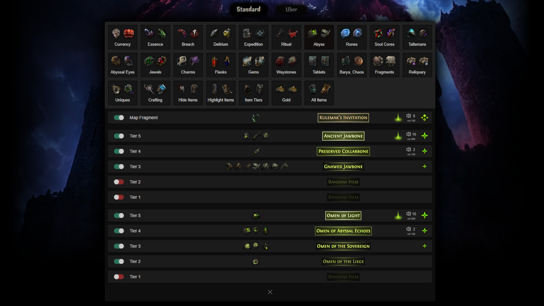Switch to the Uber tab
The width and height of the screenshot is (544, 306).
[292, 9]
